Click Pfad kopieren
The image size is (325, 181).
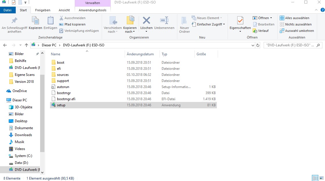pos(72,24)
